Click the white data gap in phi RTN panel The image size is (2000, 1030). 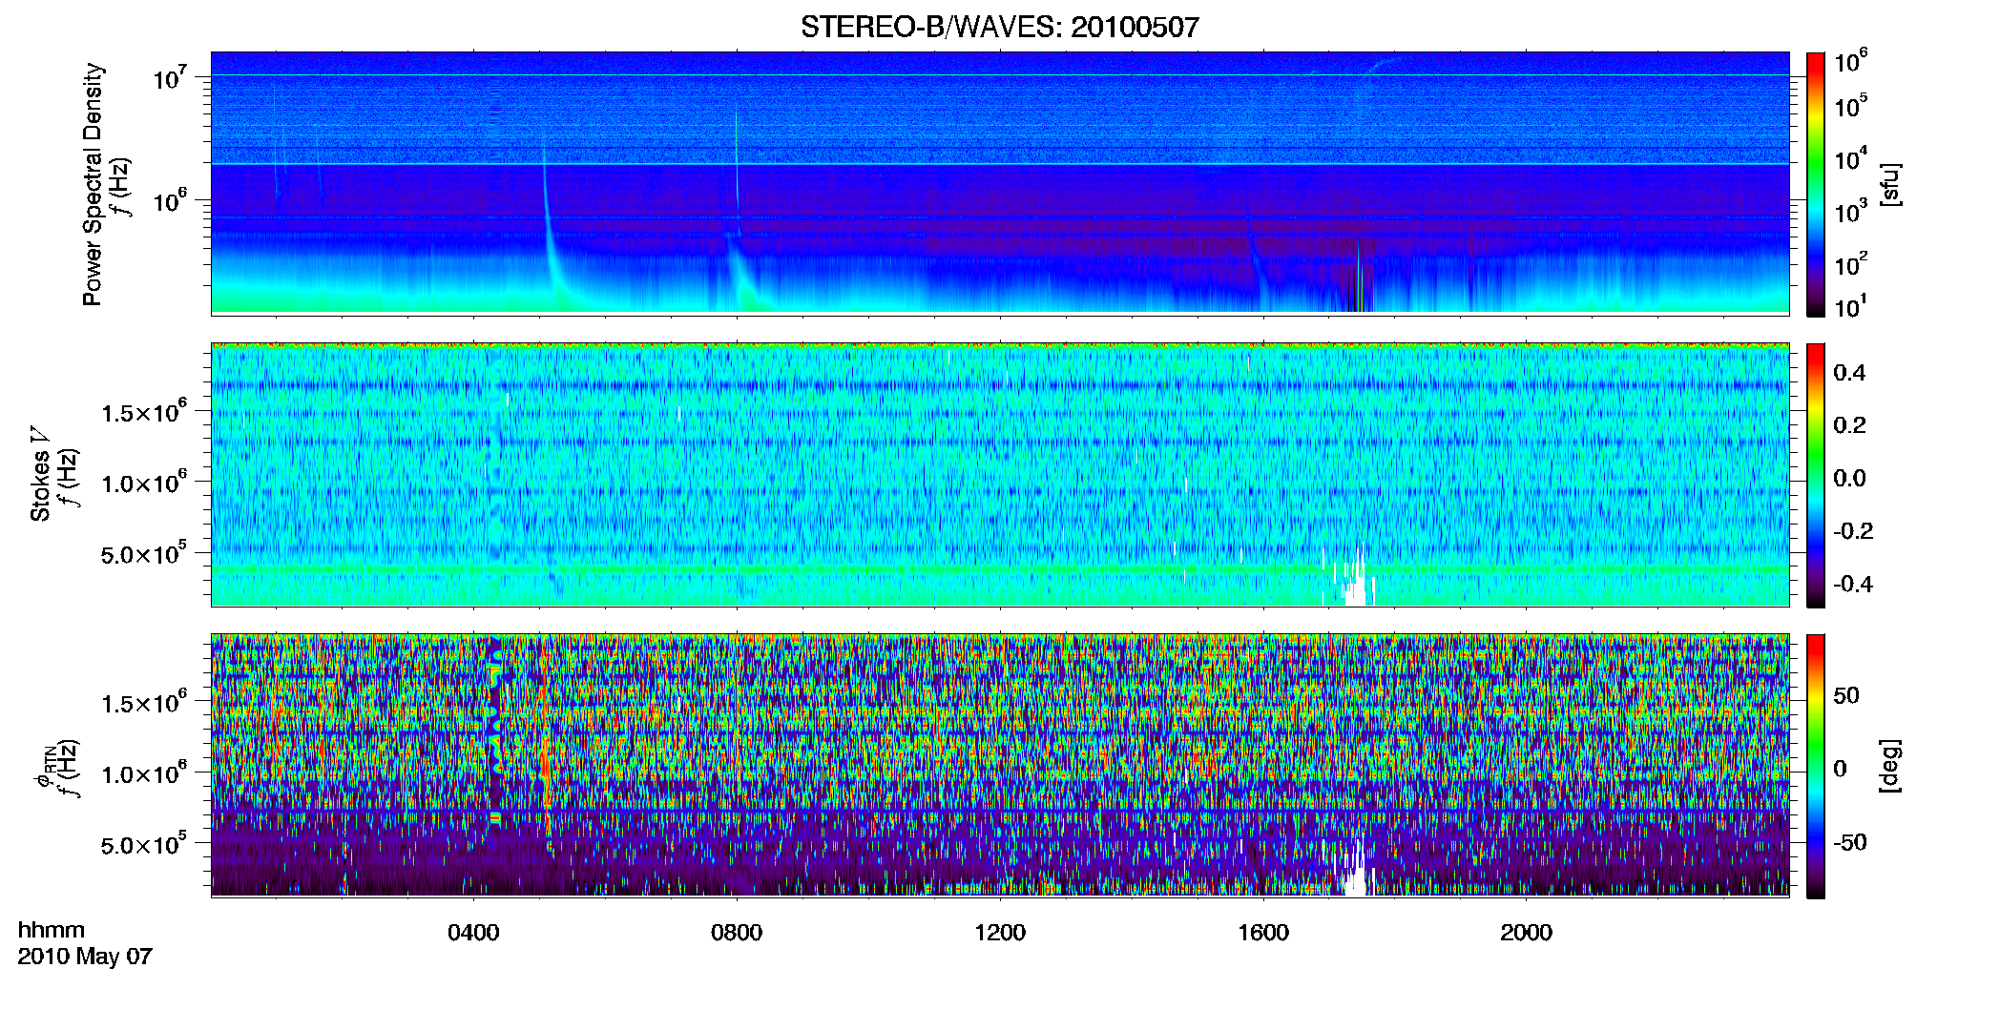coord(1355,871)
